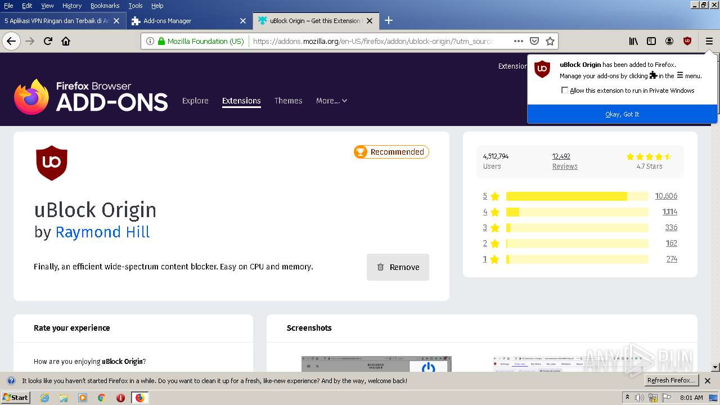Close the uBlock Origin tab
720x405 pixels.
click(x=370, y=21)
